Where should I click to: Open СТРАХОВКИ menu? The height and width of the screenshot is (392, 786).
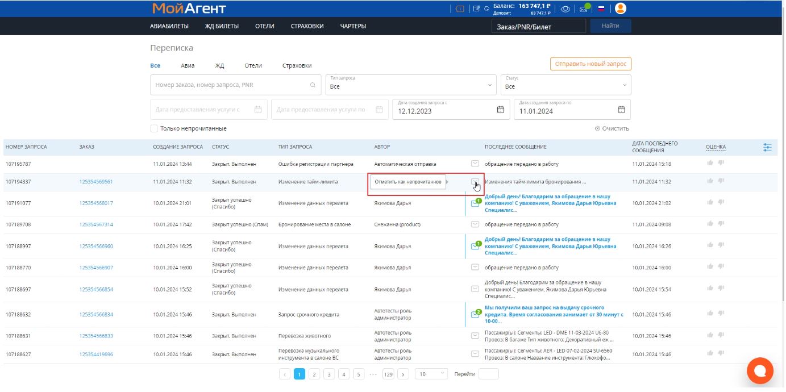click(x=307, y=26)
